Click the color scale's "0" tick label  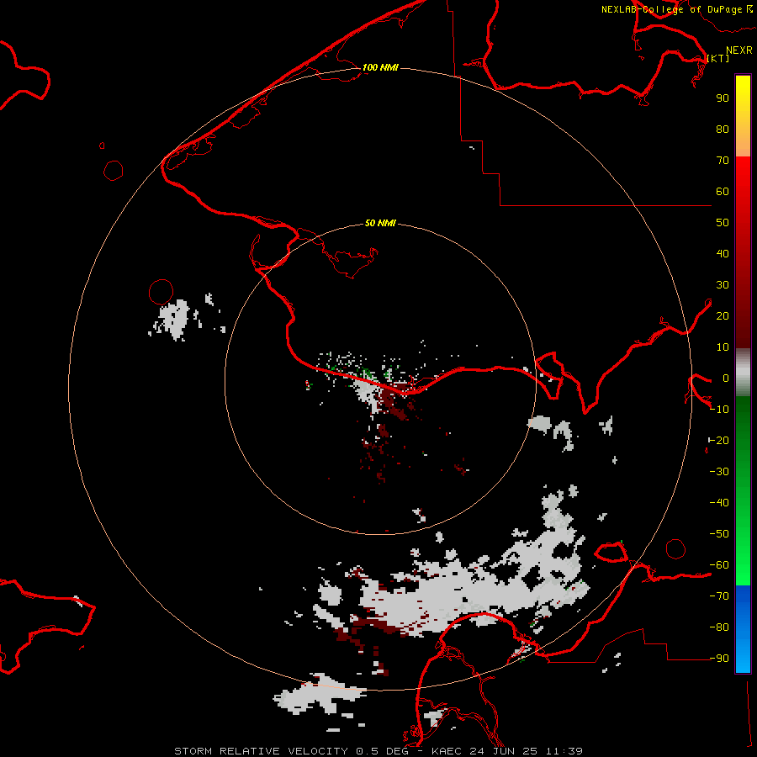coord(726,378)
